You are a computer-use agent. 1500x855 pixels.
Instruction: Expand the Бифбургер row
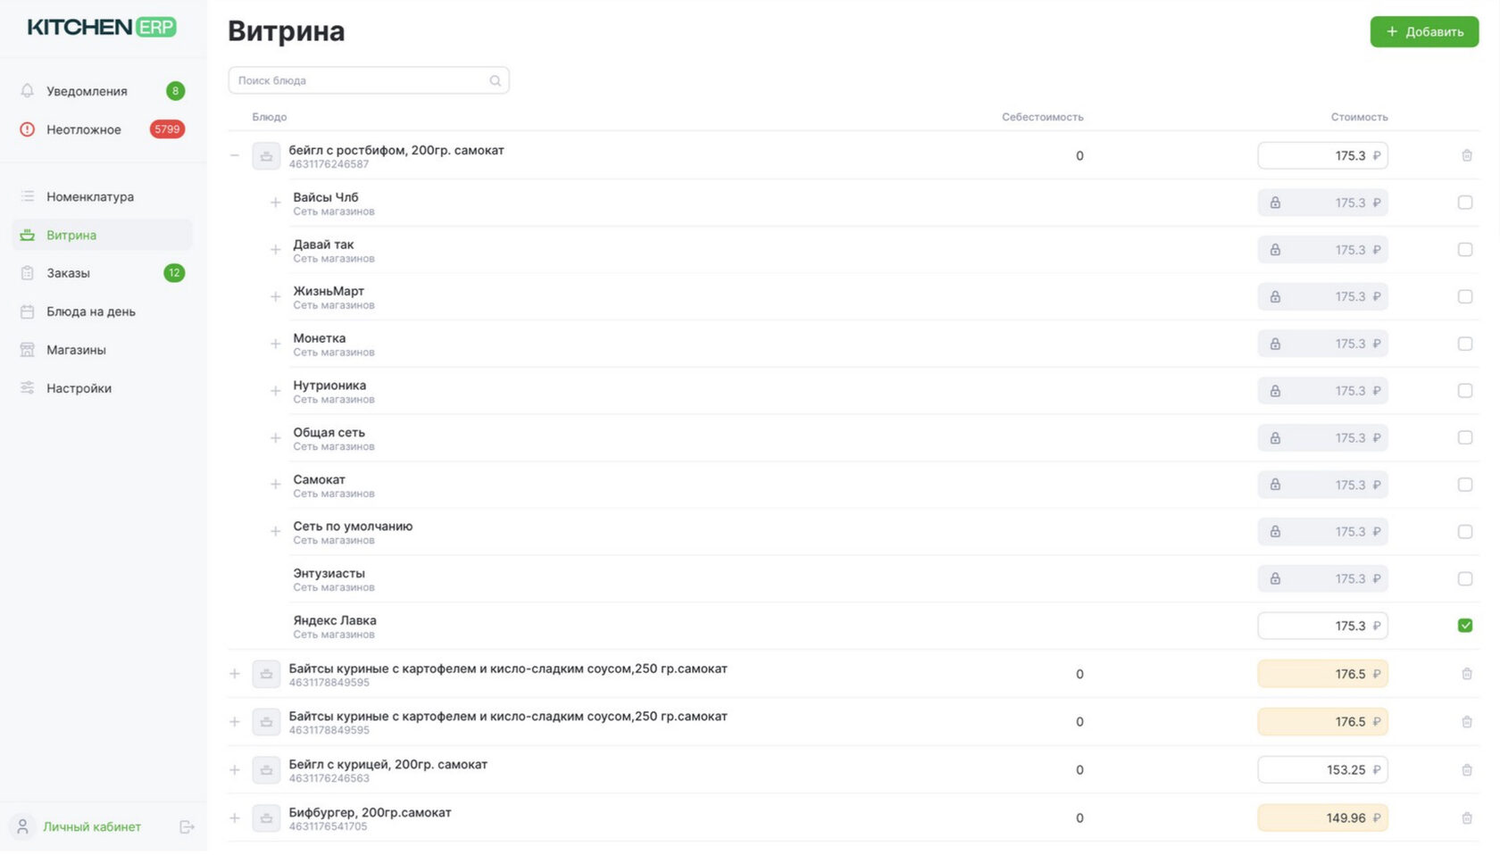coord(235,818)
